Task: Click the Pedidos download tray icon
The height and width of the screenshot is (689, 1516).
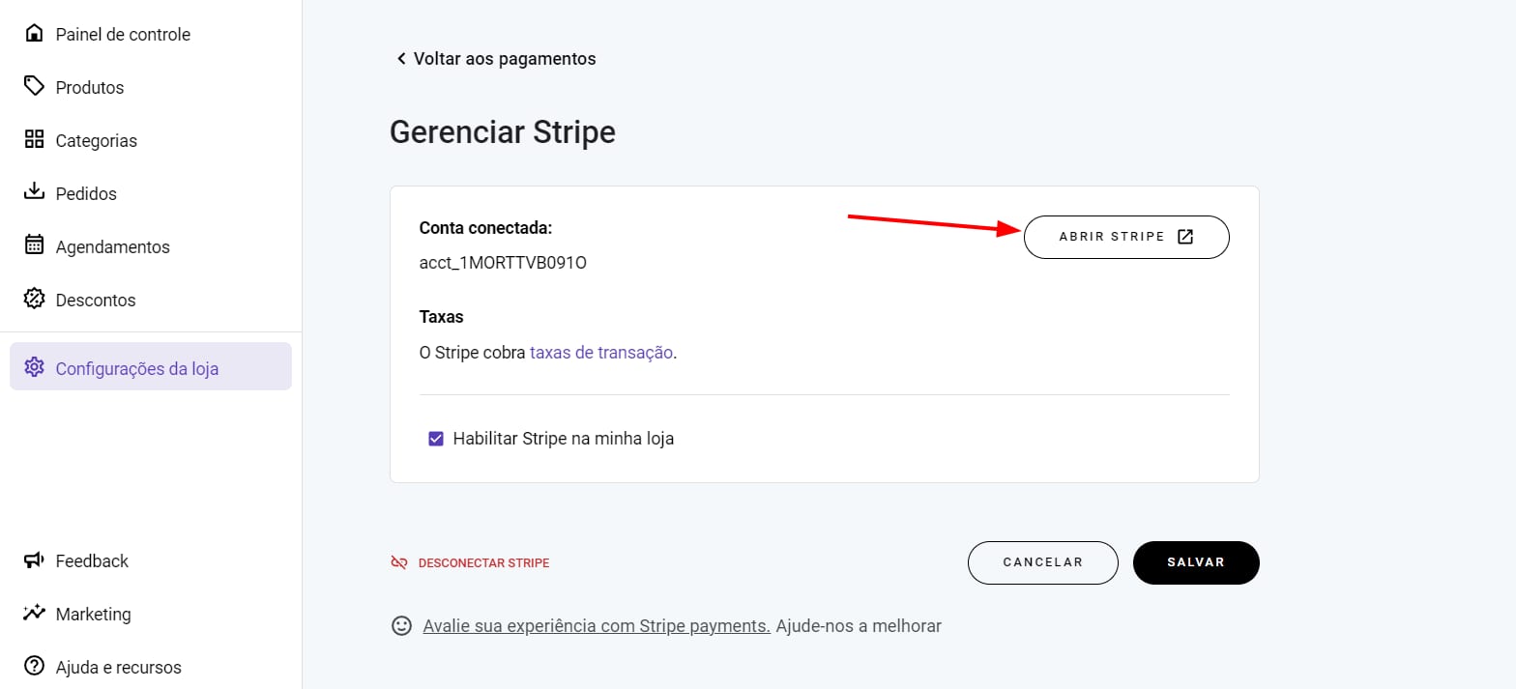Action: pos(34,192)
